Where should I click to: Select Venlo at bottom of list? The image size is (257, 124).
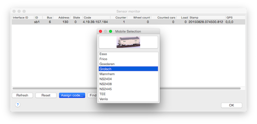pos(128,99)
